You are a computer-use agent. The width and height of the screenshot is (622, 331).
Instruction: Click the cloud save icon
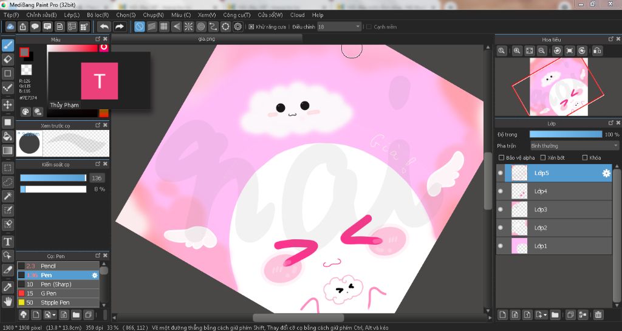click(10, 27)
